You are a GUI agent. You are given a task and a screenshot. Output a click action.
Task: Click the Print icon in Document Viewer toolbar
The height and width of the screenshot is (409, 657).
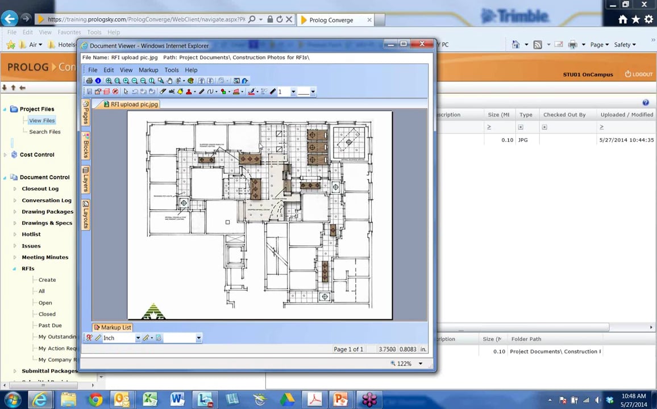coord(89,81)
